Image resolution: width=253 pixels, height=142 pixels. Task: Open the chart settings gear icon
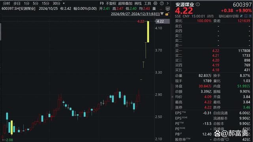point(155,4)
